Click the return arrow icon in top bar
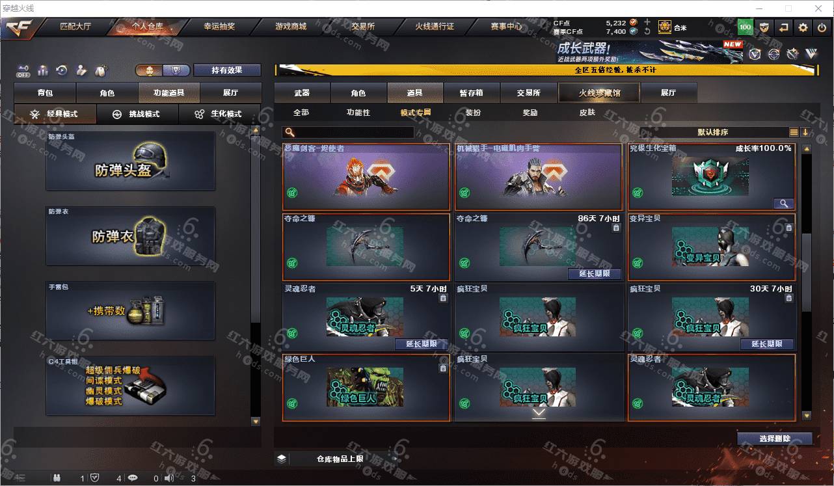The width and height of the screenshot is (834, 486). point(784,27)
